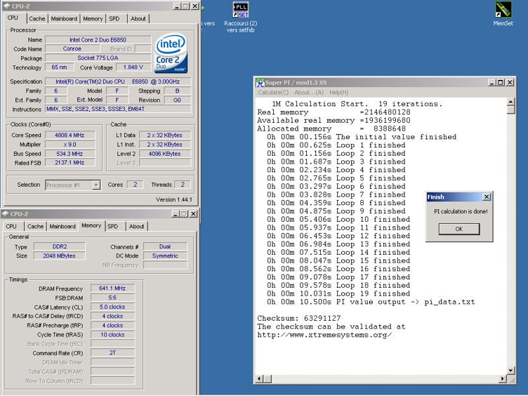
Task: Close the Finish dialog with X
Action: [x=486, y=197]
